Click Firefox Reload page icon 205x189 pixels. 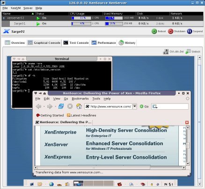[x=61, y=106]
